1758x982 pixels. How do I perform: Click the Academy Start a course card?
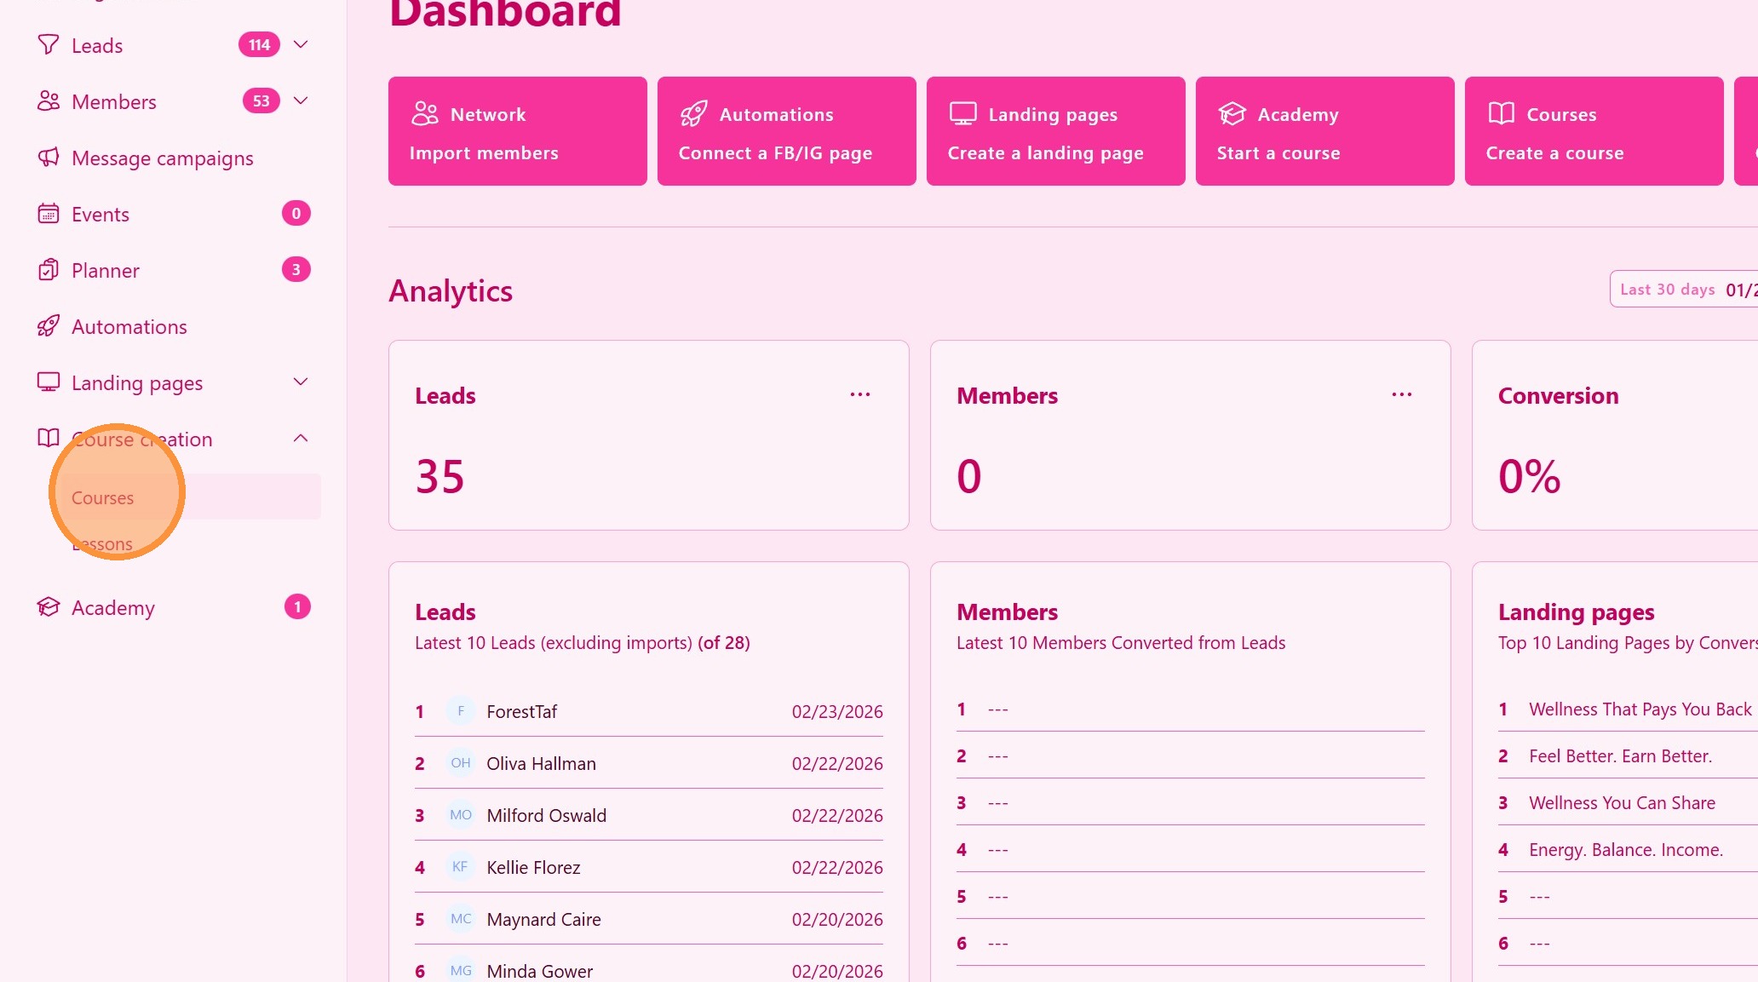click(x=1324, y=131)
